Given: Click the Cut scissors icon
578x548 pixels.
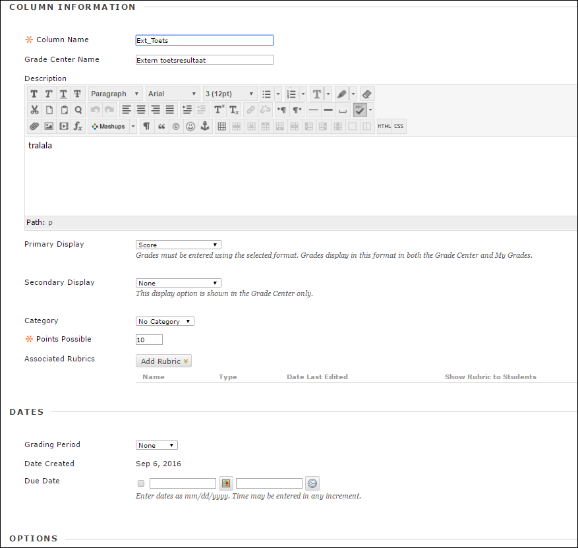Looking at the screenshot, I should (x=34, y=110).
